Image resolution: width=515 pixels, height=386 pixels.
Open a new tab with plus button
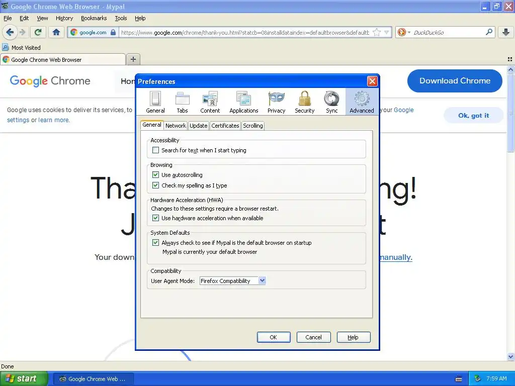(x=133, y=59)
